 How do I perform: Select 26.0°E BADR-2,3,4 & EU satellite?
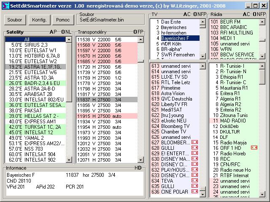click(x=35, y=83)
